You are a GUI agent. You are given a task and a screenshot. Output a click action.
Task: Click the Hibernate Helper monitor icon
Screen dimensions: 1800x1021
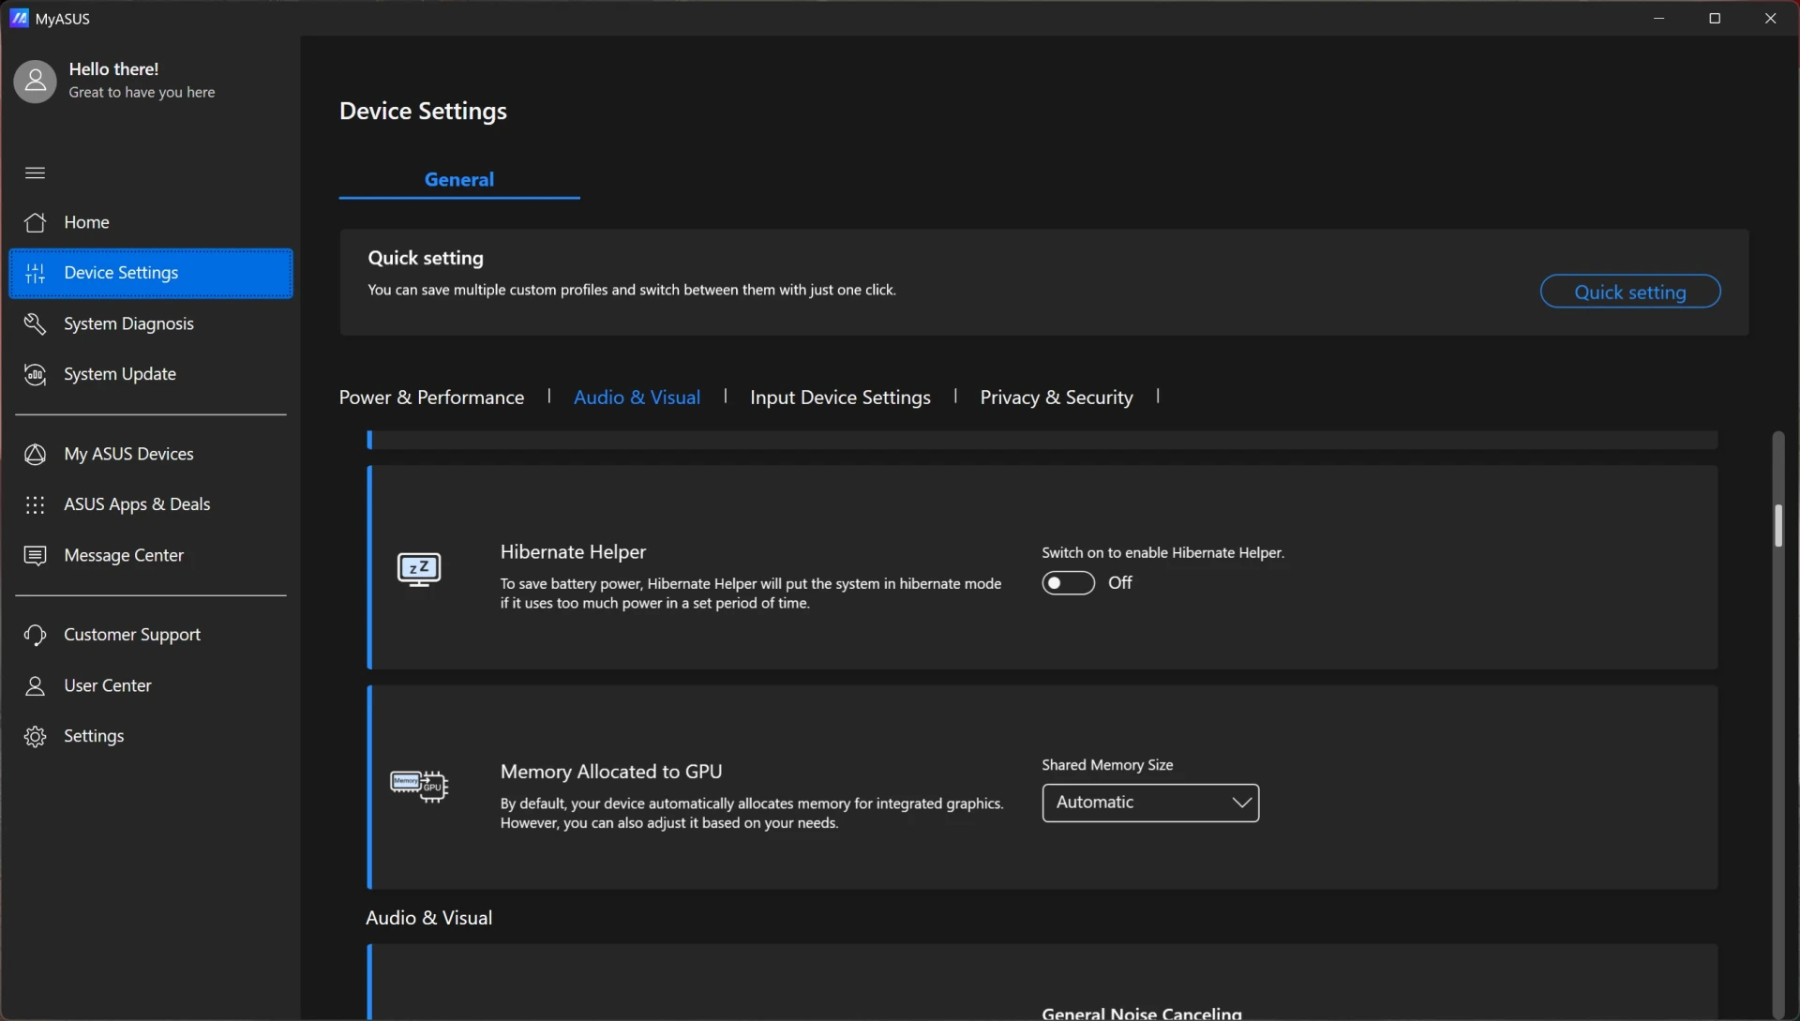[x=419, y=569]
